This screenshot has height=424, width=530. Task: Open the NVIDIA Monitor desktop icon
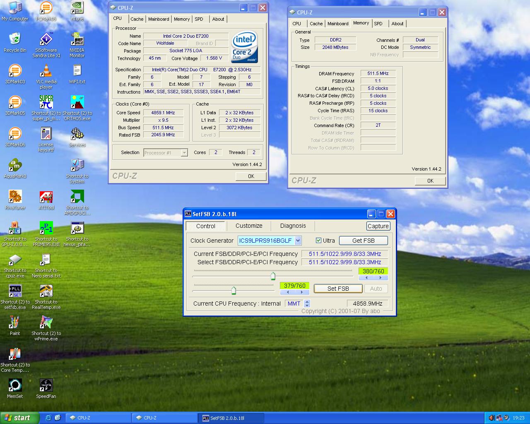click(77, 45)
